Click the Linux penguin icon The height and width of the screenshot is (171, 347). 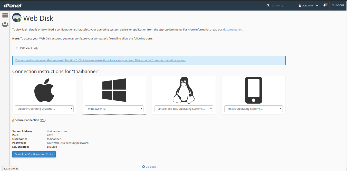[184, 90]
